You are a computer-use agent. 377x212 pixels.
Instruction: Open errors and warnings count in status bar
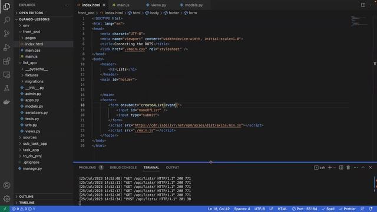[24, 209]
